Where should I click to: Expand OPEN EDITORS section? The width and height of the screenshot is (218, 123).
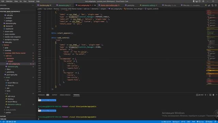pyautogui.click(x=18, y=9)
